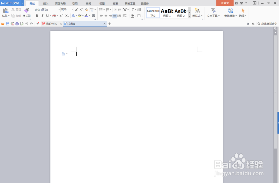Image resolution: width=279 pixels, height=183 pixels.
Task: Align text right
Action: [110, 16]
